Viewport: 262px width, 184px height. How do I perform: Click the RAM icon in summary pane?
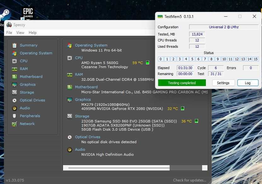(x=70, y=74)
